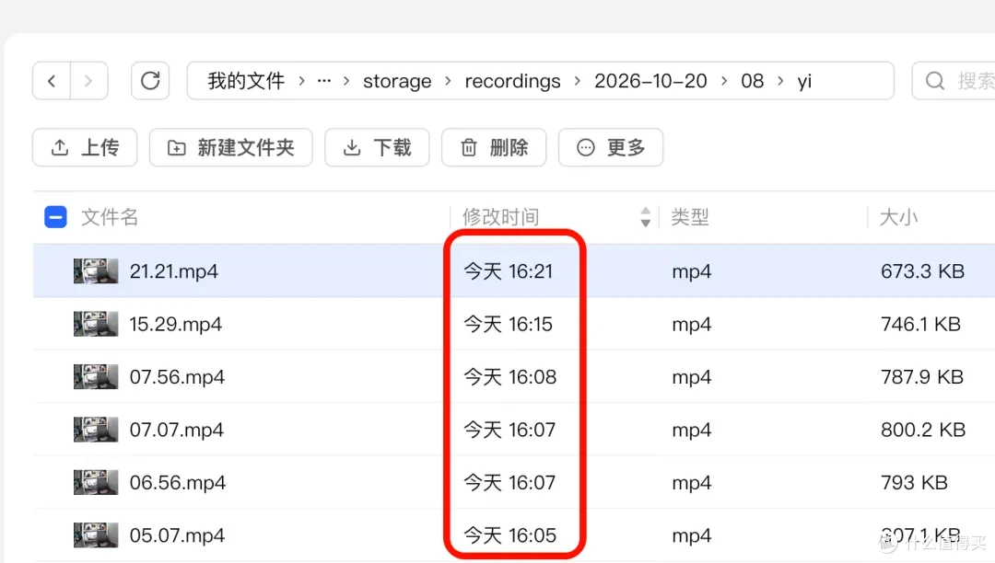Open the 更多 more options menu

[611, 147]
